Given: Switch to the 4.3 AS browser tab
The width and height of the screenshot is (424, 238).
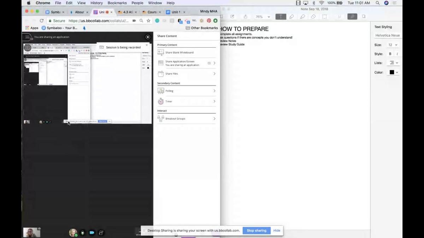Looking at the screenshot, I should tap(125, 12).
